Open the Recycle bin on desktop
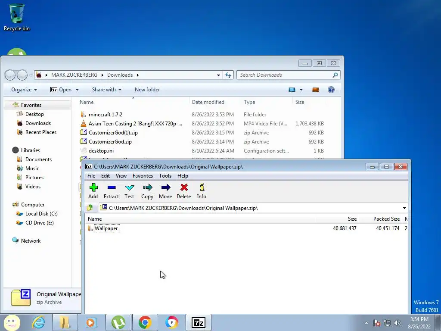441x331 pixels. click(x=17, y=17)
